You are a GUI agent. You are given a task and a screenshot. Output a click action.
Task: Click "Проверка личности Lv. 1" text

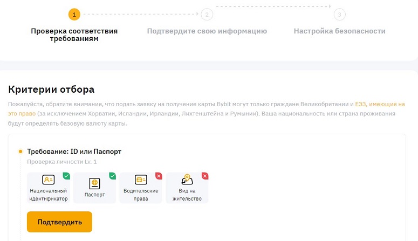[62, 162]
